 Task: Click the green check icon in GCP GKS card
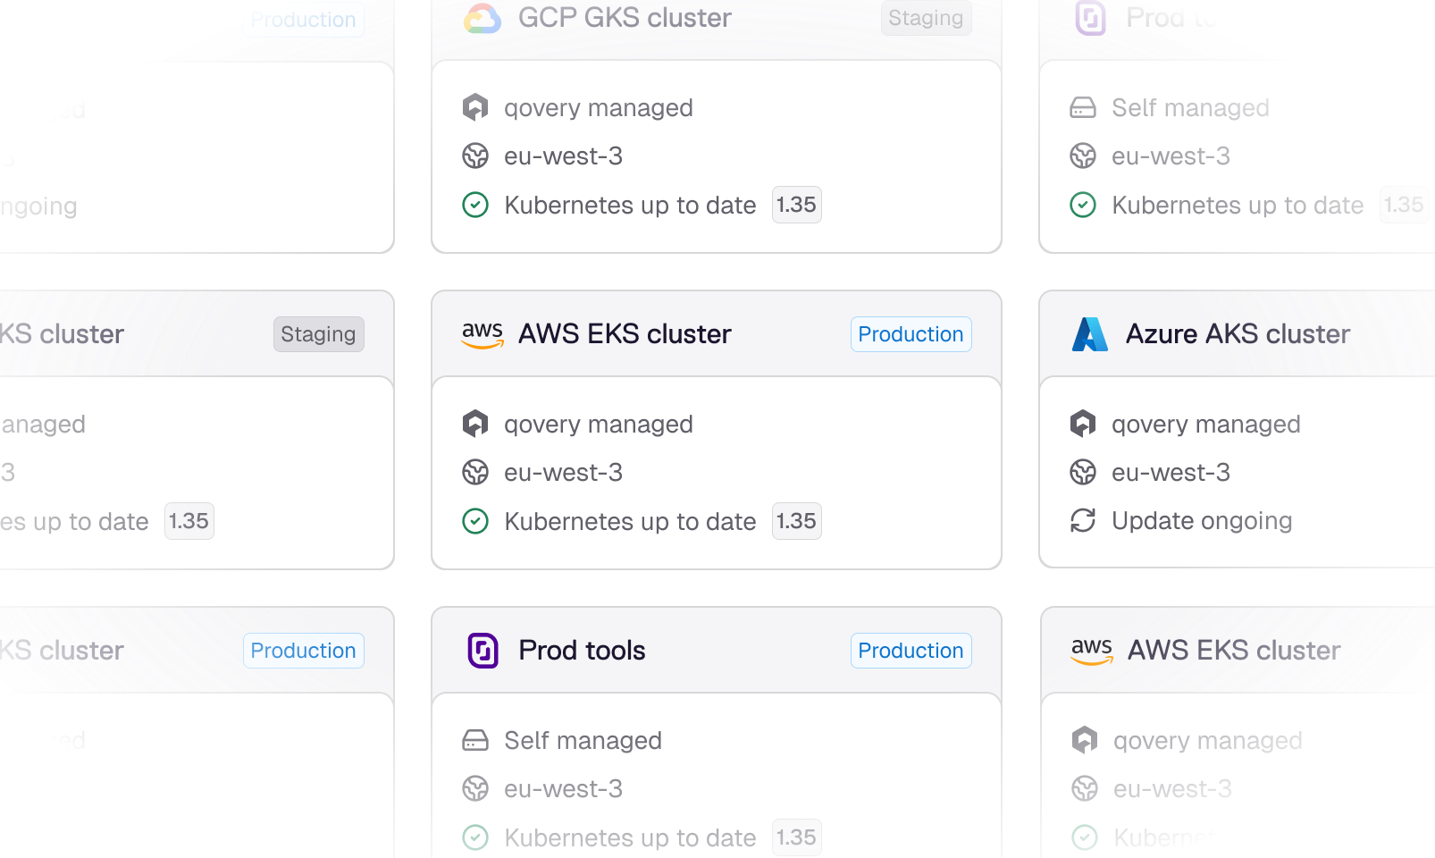pyautogui.click(x=475, y=205)
